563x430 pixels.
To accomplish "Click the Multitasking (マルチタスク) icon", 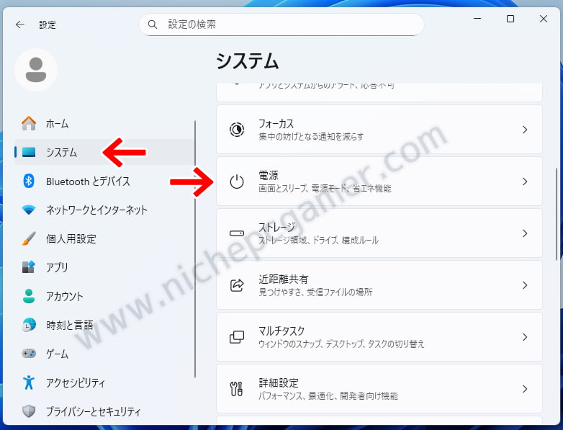I will pos(237,337).
